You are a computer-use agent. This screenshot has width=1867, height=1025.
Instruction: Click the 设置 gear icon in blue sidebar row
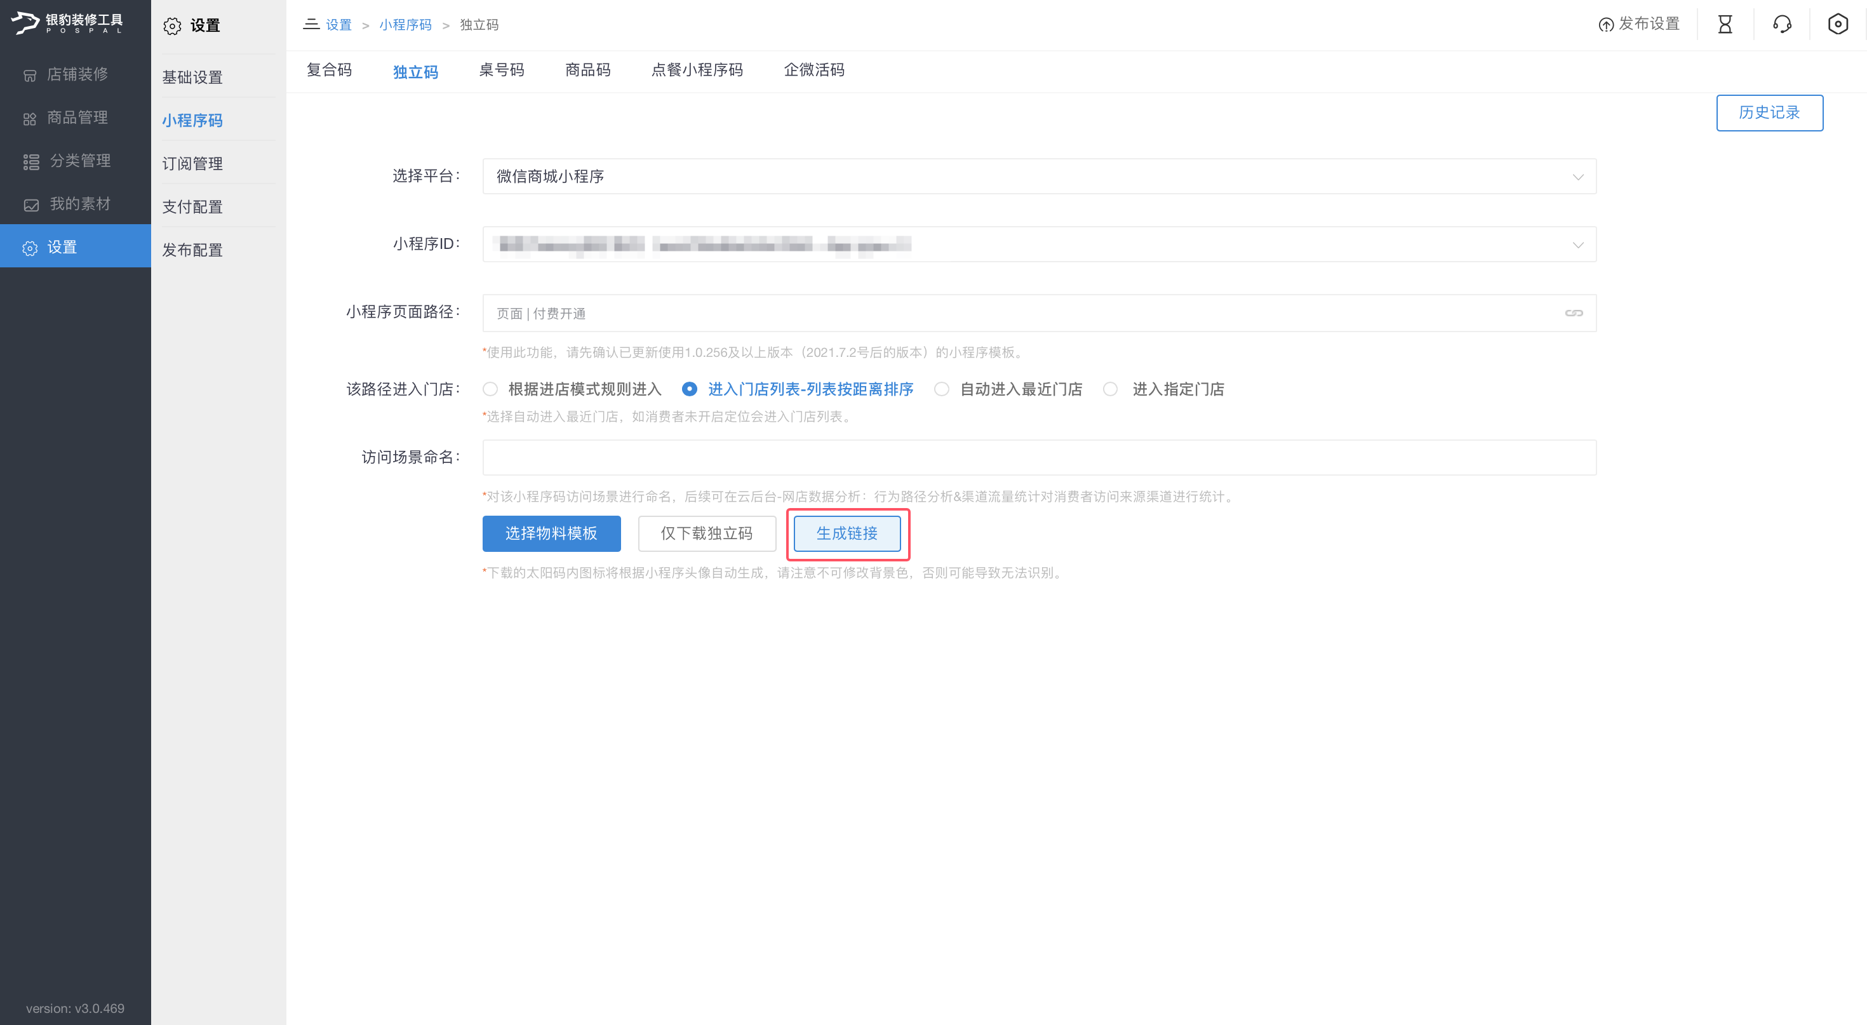pos(30,248)
